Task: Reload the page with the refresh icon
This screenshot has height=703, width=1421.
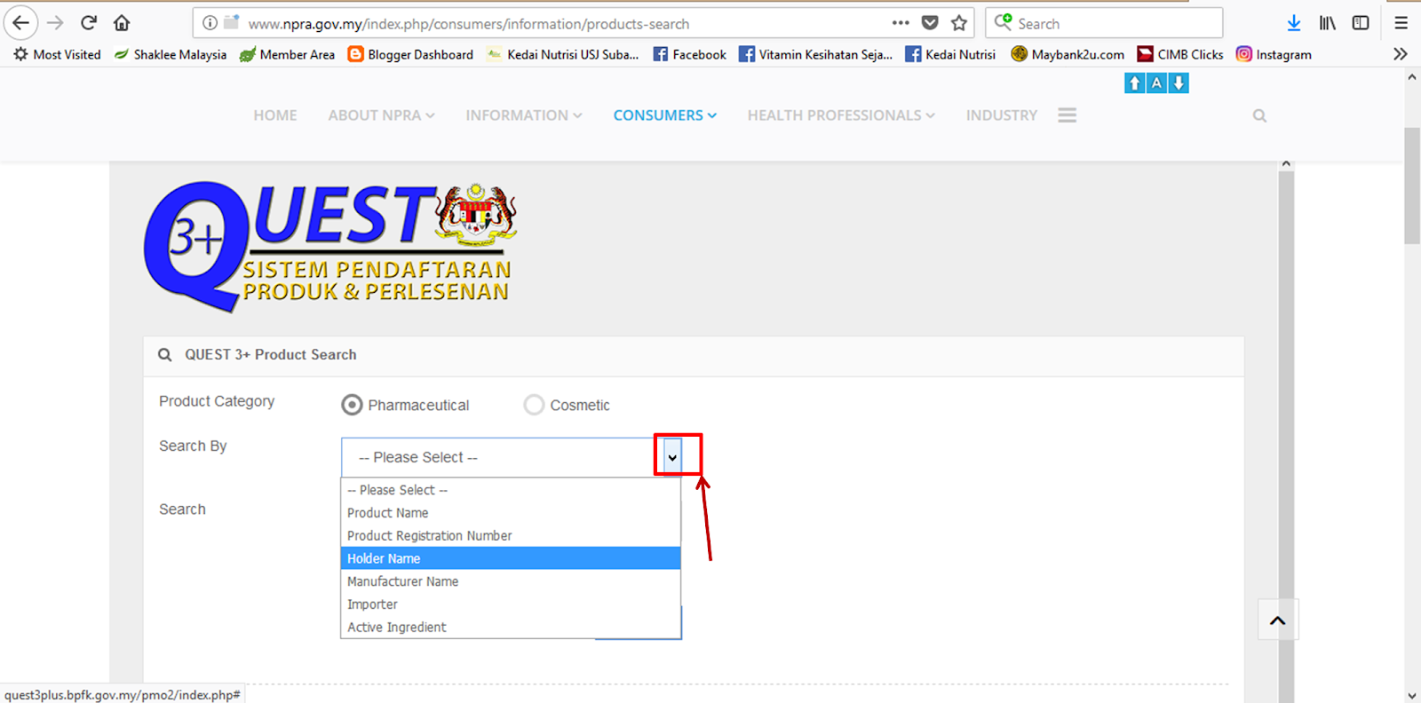Action: tap(88, 23)
